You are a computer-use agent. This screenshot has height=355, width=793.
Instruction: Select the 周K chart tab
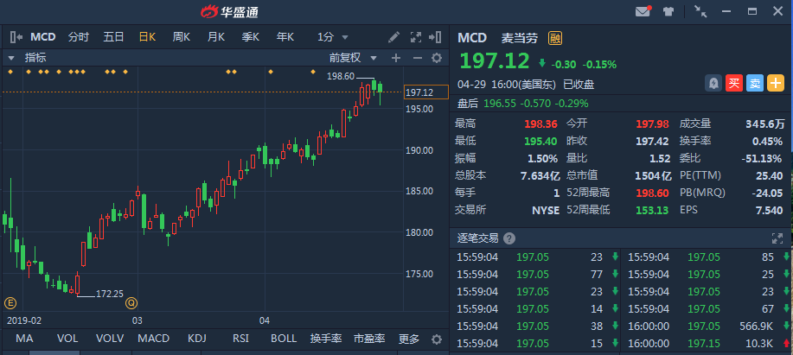(x=181, y=37)
